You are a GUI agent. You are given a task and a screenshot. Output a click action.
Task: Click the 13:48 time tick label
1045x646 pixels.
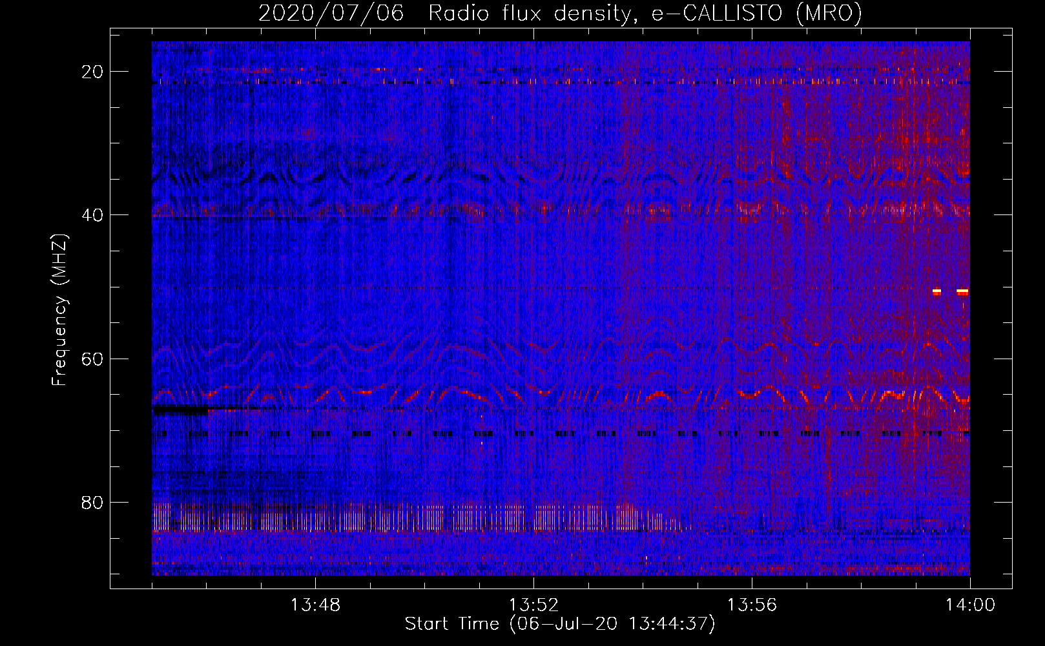(x=315, y=605)
